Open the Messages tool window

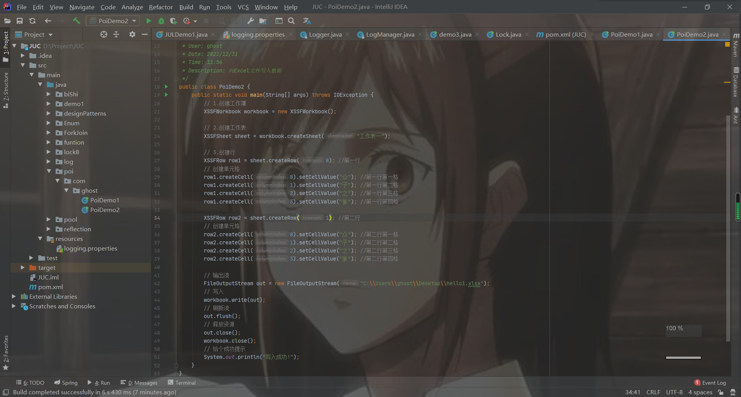[x=139, y=382]
